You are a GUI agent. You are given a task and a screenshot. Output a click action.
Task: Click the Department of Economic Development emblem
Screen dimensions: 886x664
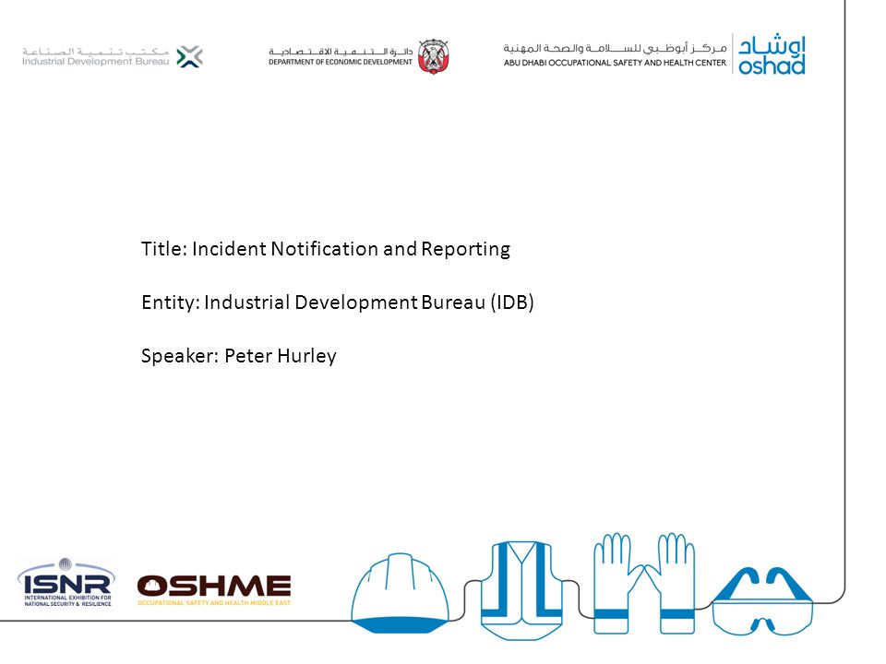[x=434, y=56]
